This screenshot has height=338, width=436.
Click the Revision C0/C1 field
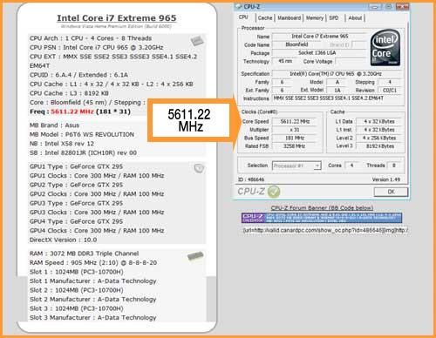coord(390,91)
